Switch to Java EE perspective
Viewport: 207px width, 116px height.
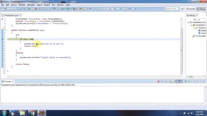pos(191,9)
